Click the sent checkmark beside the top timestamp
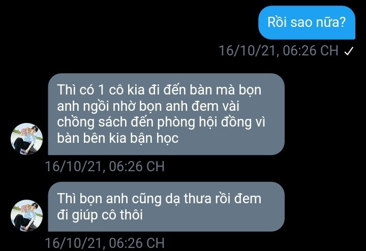This screenshot has width=366, height=251. 349,51
